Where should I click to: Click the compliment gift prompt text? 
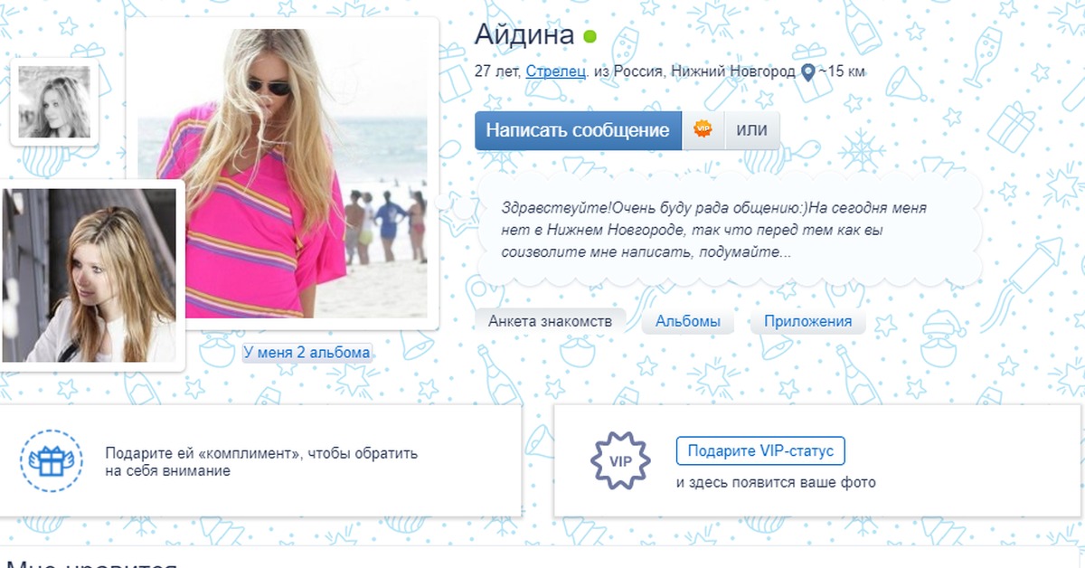click(261, 462)
